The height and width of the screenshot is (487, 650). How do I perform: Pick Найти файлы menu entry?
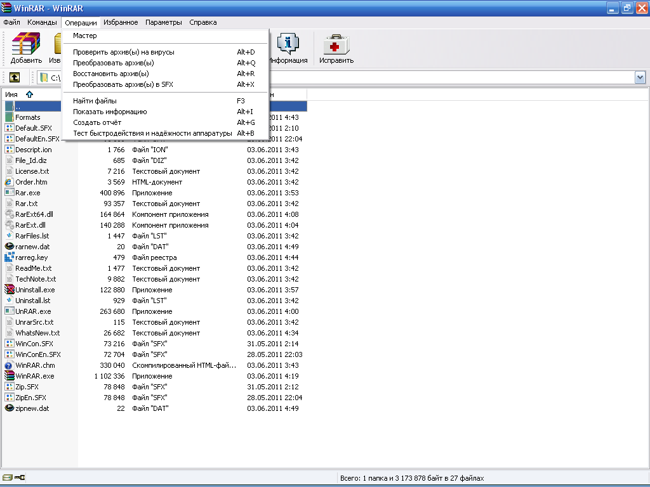(95, 101)
